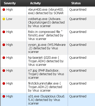
Task: Click red severity dot for a31.exe row
Action: (4, 96)
